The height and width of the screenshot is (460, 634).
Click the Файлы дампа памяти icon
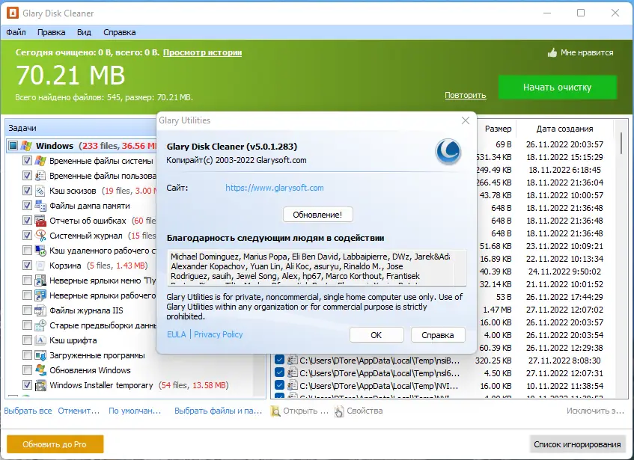(x=40, y=206)
